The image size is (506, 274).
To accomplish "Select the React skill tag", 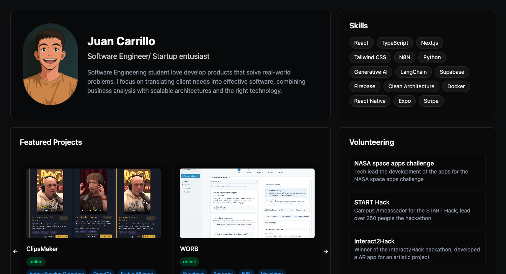I will coord(361,43).
